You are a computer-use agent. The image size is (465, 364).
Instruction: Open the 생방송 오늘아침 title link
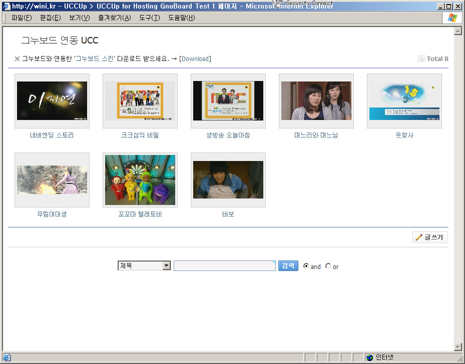[228, 135]
